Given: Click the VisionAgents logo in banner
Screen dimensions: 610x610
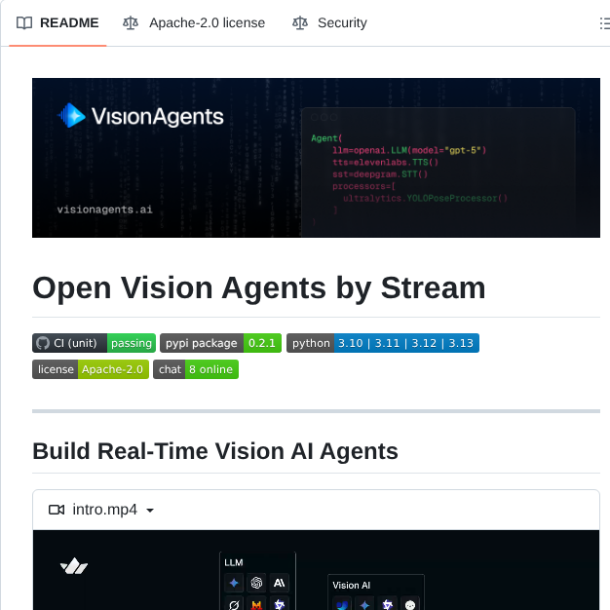Looking at the screenshot, I should [140, 116].
